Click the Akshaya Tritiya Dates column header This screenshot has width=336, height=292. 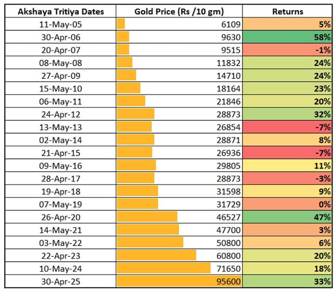[x=60, y=12]
